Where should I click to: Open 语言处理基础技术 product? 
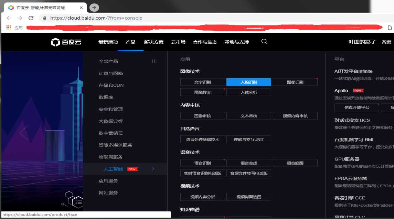coord(203,139)
